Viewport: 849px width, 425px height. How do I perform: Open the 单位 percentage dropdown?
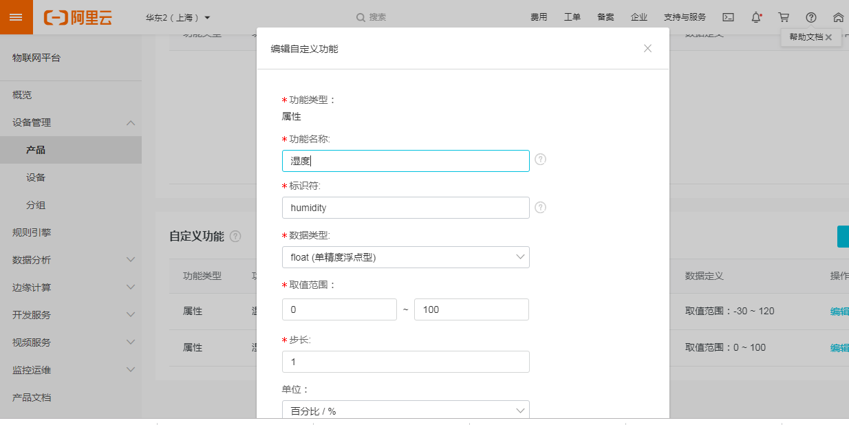pyautogui.click(x=406, y=411)
